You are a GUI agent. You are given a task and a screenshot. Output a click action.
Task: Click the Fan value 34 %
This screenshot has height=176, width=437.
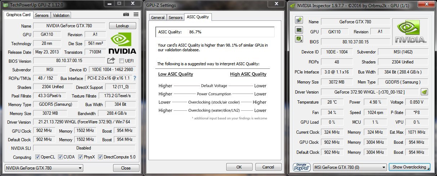[x=332, y=112]
